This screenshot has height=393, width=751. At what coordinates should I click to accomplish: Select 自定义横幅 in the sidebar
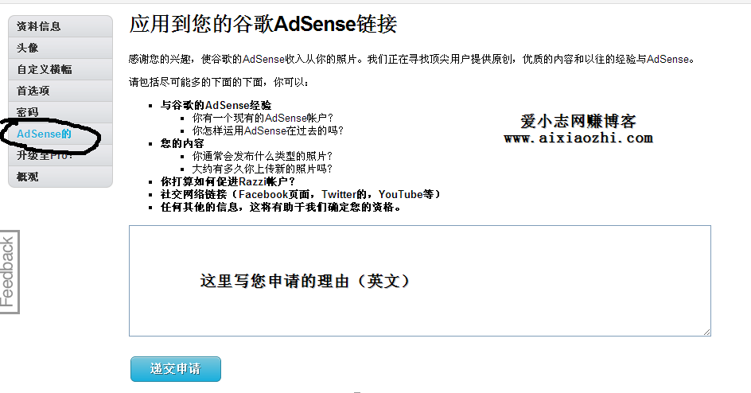pyautogui.click(x=60, y=69)
